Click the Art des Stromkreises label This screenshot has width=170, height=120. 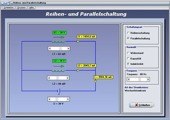[x=136, y=87]
